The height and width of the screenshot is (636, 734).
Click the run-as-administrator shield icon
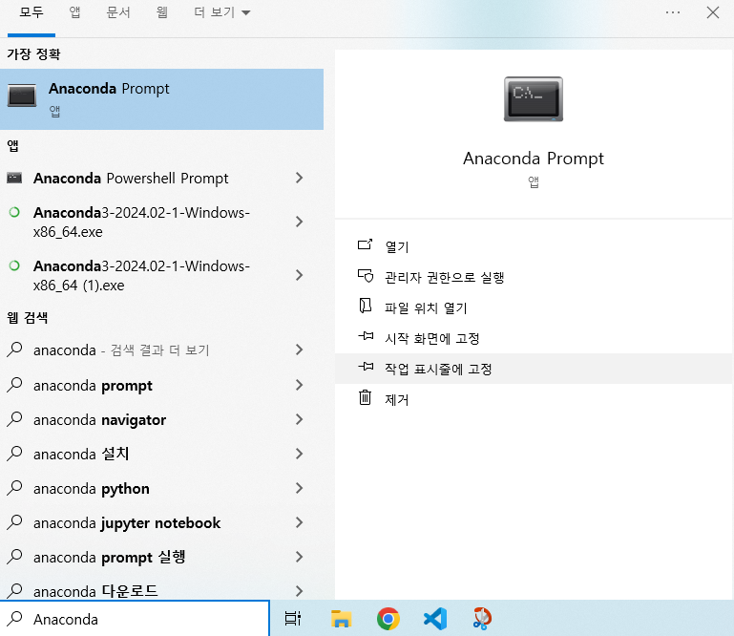click(x=366, y=276)
